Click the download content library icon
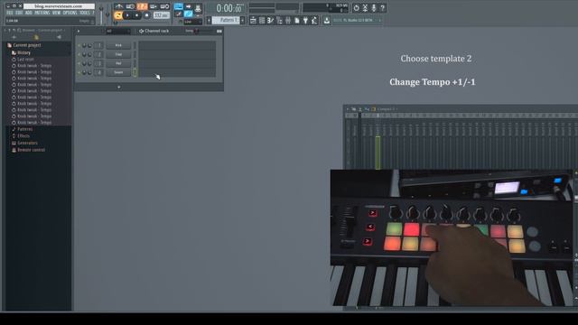Viewport: 578px width, 325px height. [327, 20]
